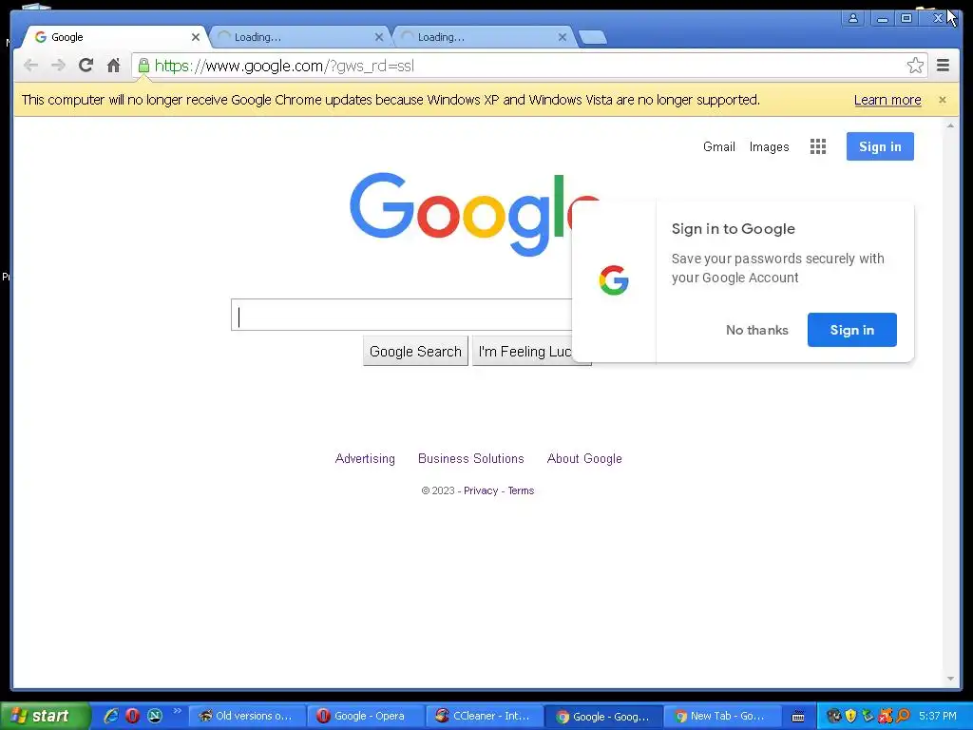The height and width of the screenshot is (730, 973).
Task: Dismiss the yellow update warning bar
Action: pyautogui.click(x=942, y=100)
